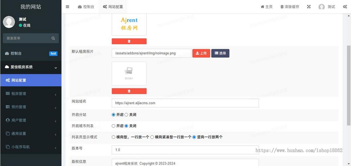The width and height of the screenshot is (351, 166).
Task: Click 清除缓存 clear cache button
Action: [290, 7]
